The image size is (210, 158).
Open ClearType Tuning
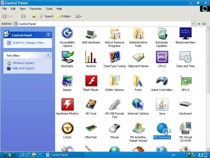click(114, 59)
